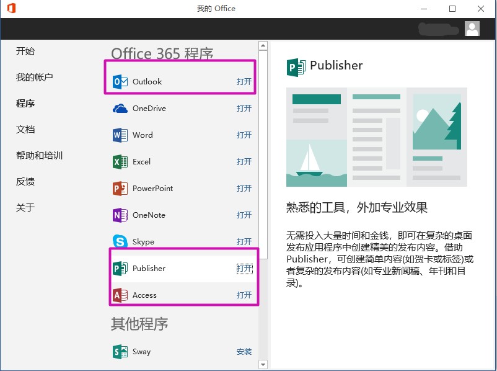497x371 pixels.
Task: Select the Outlook text label
Action: [x=147, y=81]
